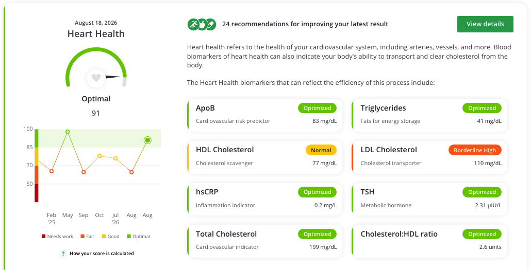Screen dimensions: 531x270
Task: Open the hsCRP inflammation indicator card
Action: pos(264,199)
